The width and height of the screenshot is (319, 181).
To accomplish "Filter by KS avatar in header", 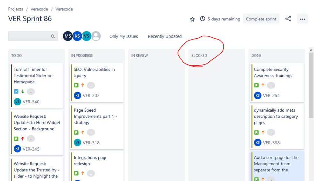I will [77, 36].
